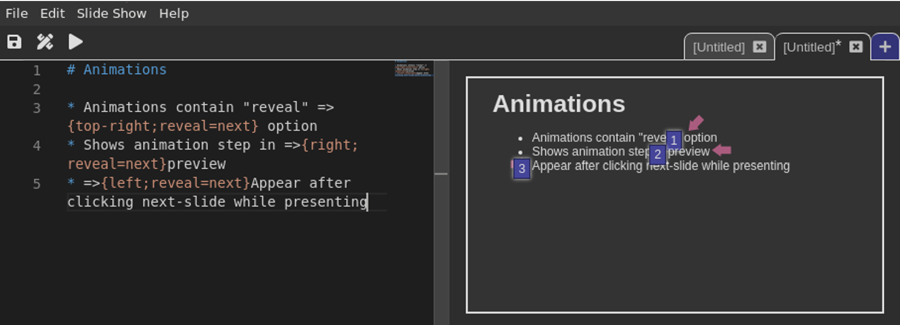Click the Save file icon

tap(14, 42)
